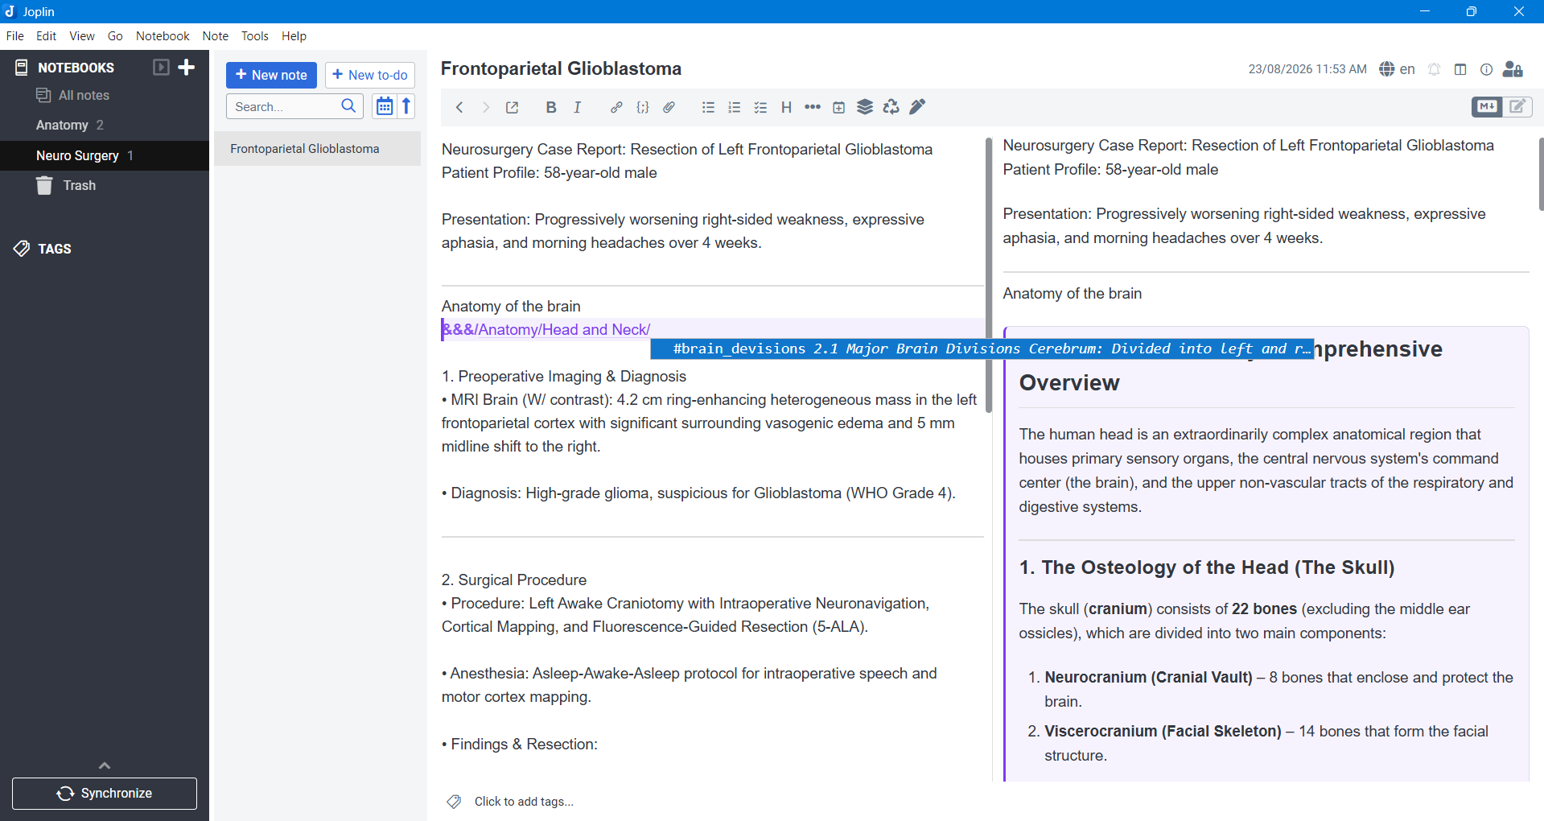Click the back navigation arrow in editor toolbar

[x=459, y=107]
